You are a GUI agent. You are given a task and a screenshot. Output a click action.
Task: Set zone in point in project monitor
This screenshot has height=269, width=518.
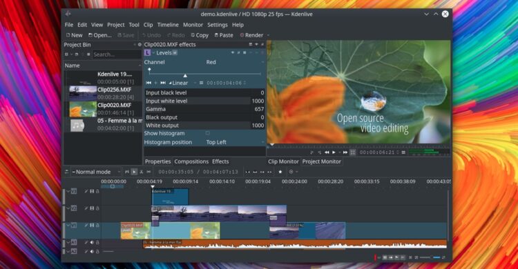click(312, 152)
